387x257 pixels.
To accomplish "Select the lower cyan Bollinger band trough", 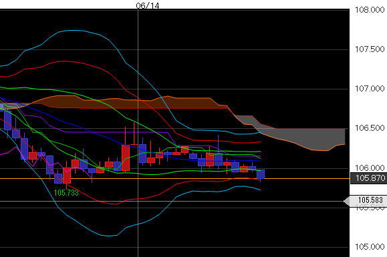I will click(x=108, y=236).
